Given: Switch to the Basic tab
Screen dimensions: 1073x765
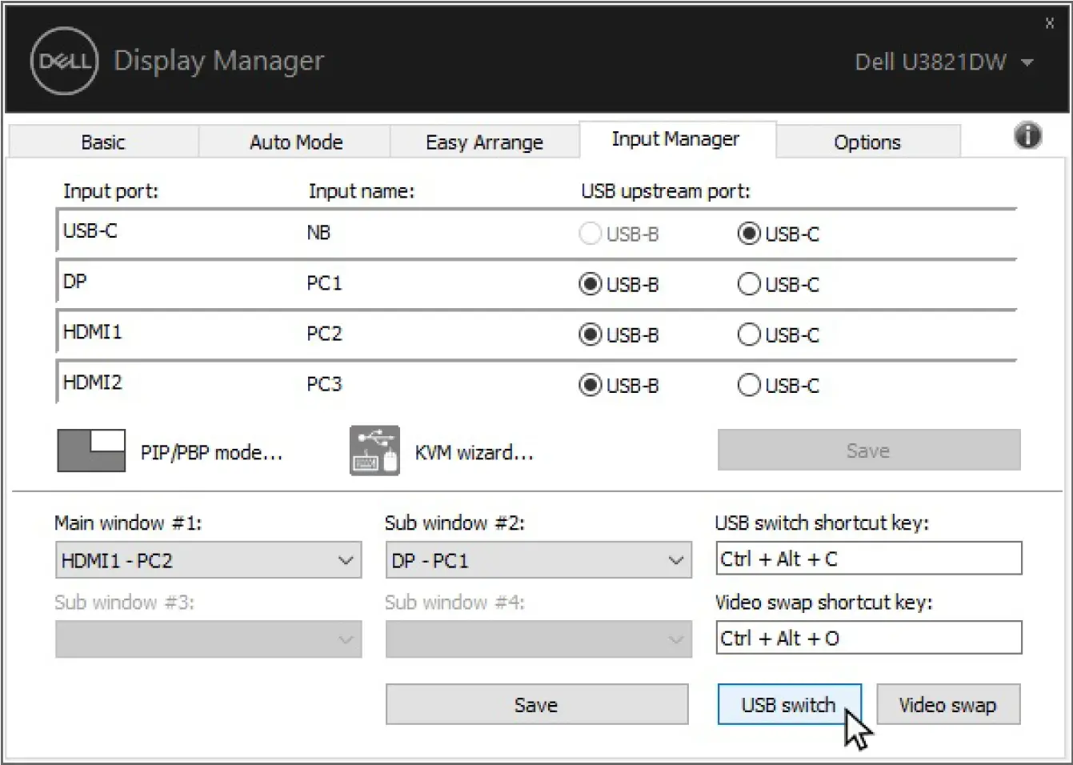Looking at the screenshot, I should coord(103,142).
